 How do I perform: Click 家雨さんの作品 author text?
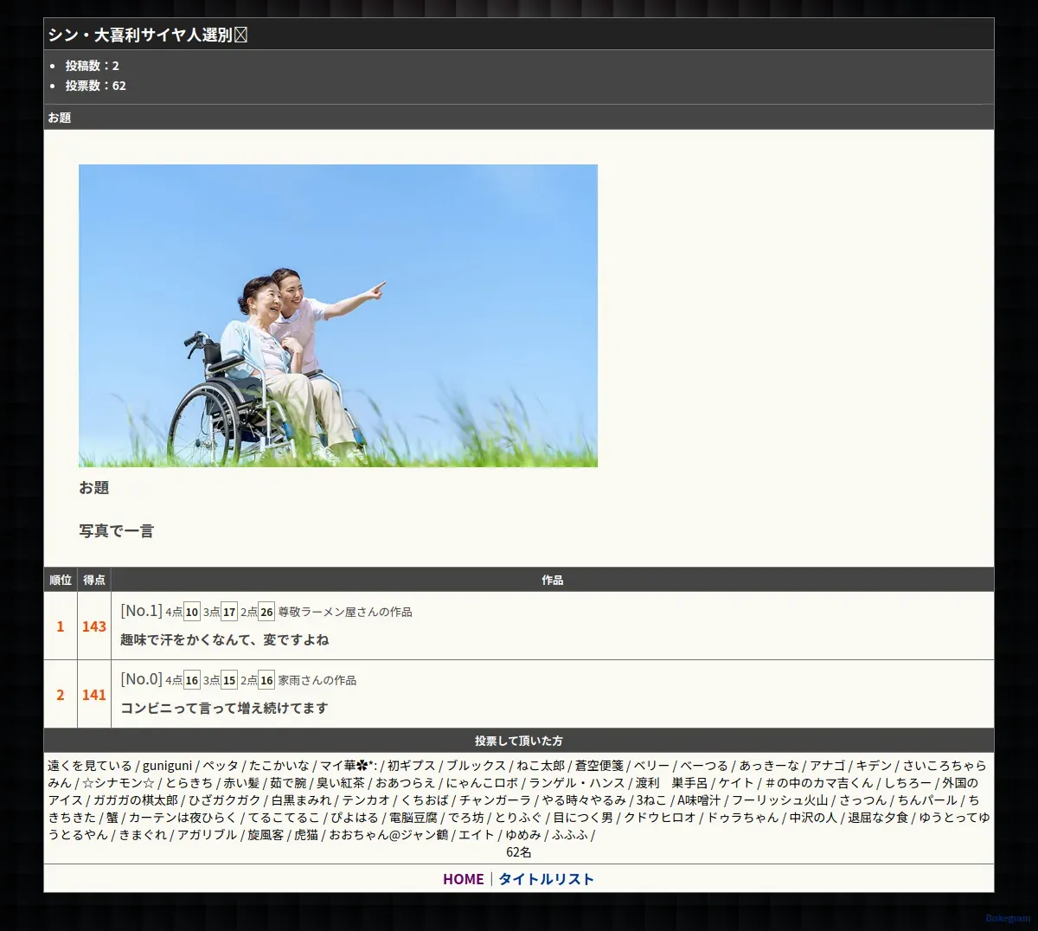coord(317,680)
